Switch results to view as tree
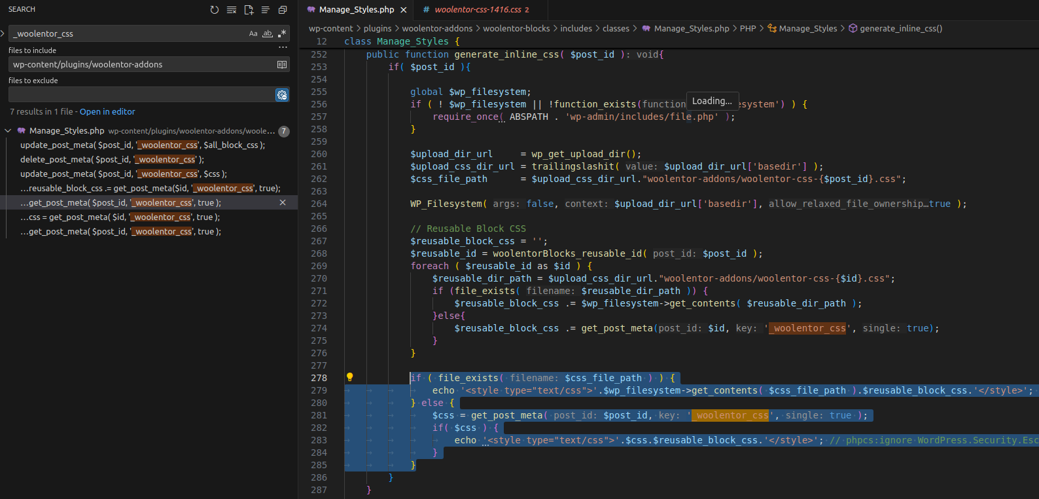 point(266,10)
